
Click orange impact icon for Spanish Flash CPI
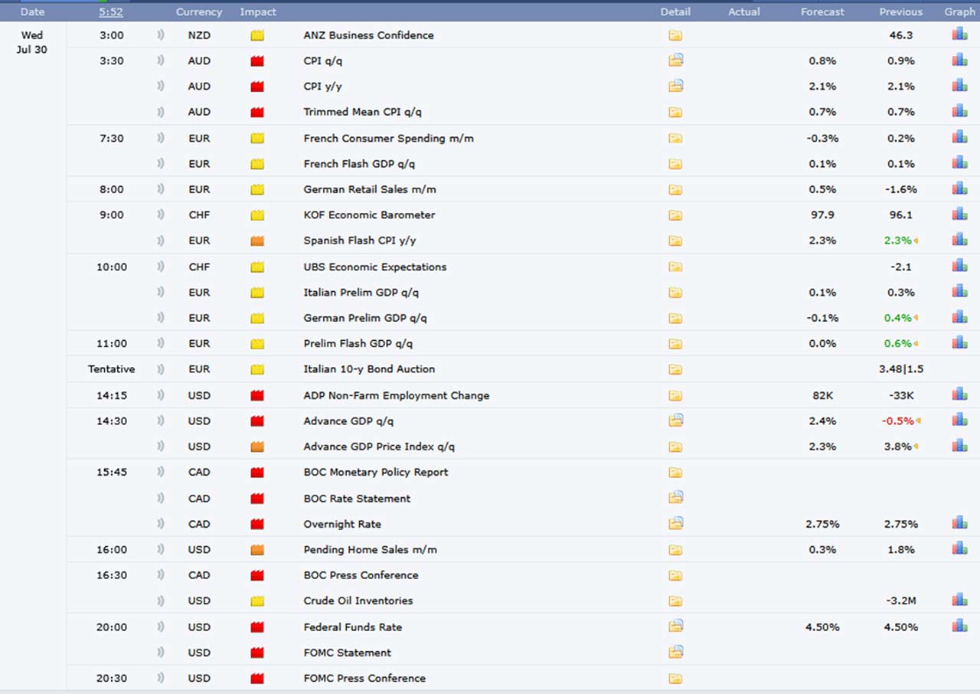(x=257, y=241)
